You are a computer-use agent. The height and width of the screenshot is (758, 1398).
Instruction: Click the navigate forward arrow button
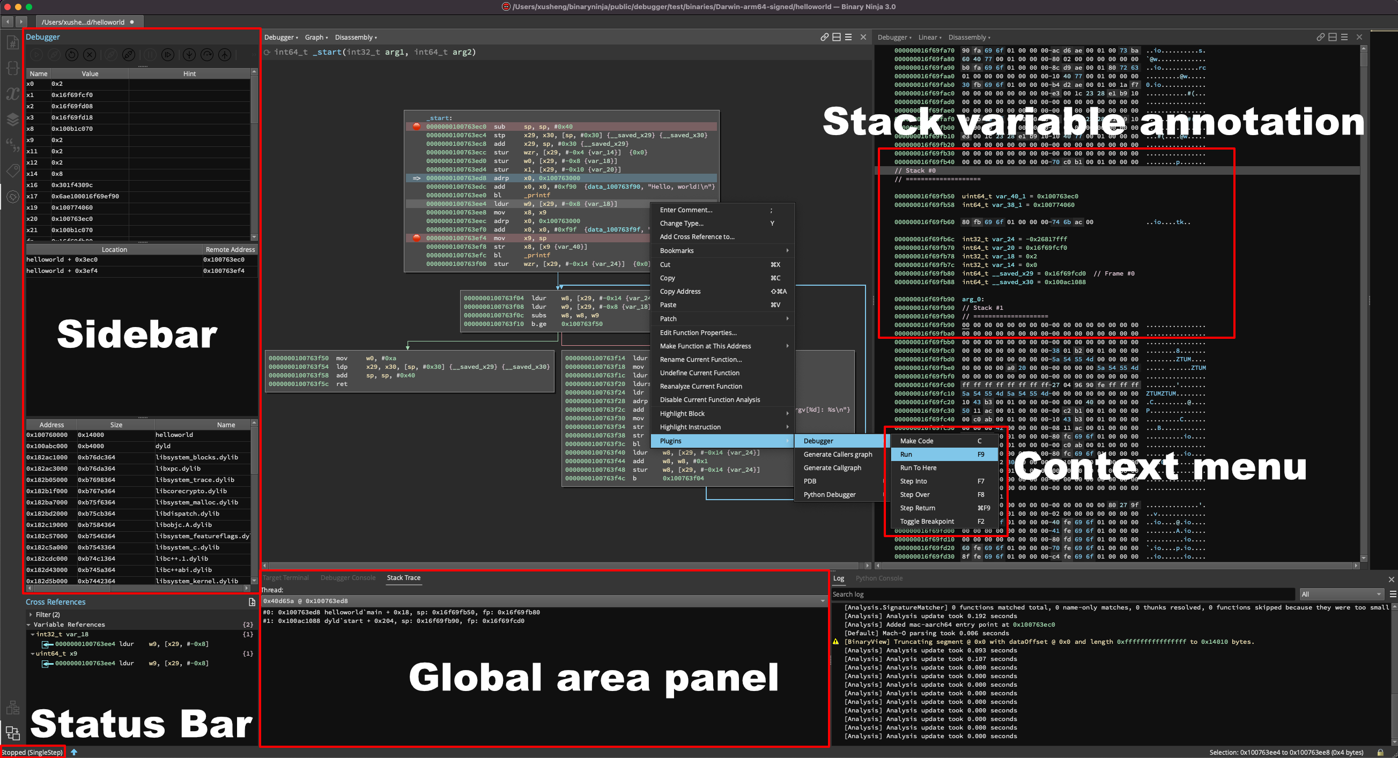click(x=20, y=21)
